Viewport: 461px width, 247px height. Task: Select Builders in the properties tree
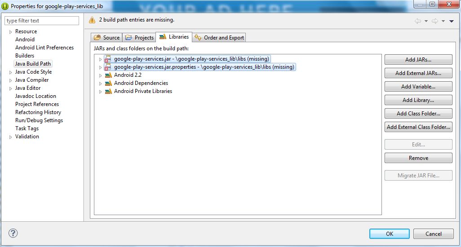click(25, 56)
